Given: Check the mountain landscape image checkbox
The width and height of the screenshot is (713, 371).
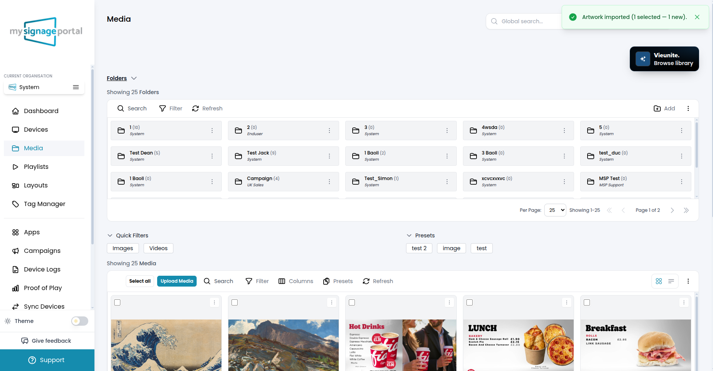Looking at the screenshot, I should [x=235, y=302].
